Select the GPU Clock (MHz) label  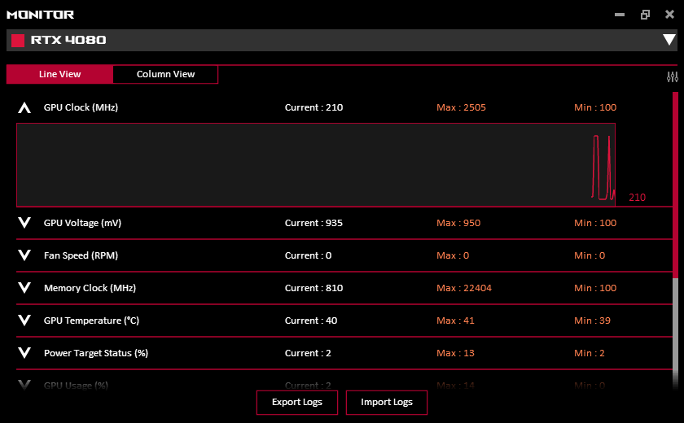81,107
